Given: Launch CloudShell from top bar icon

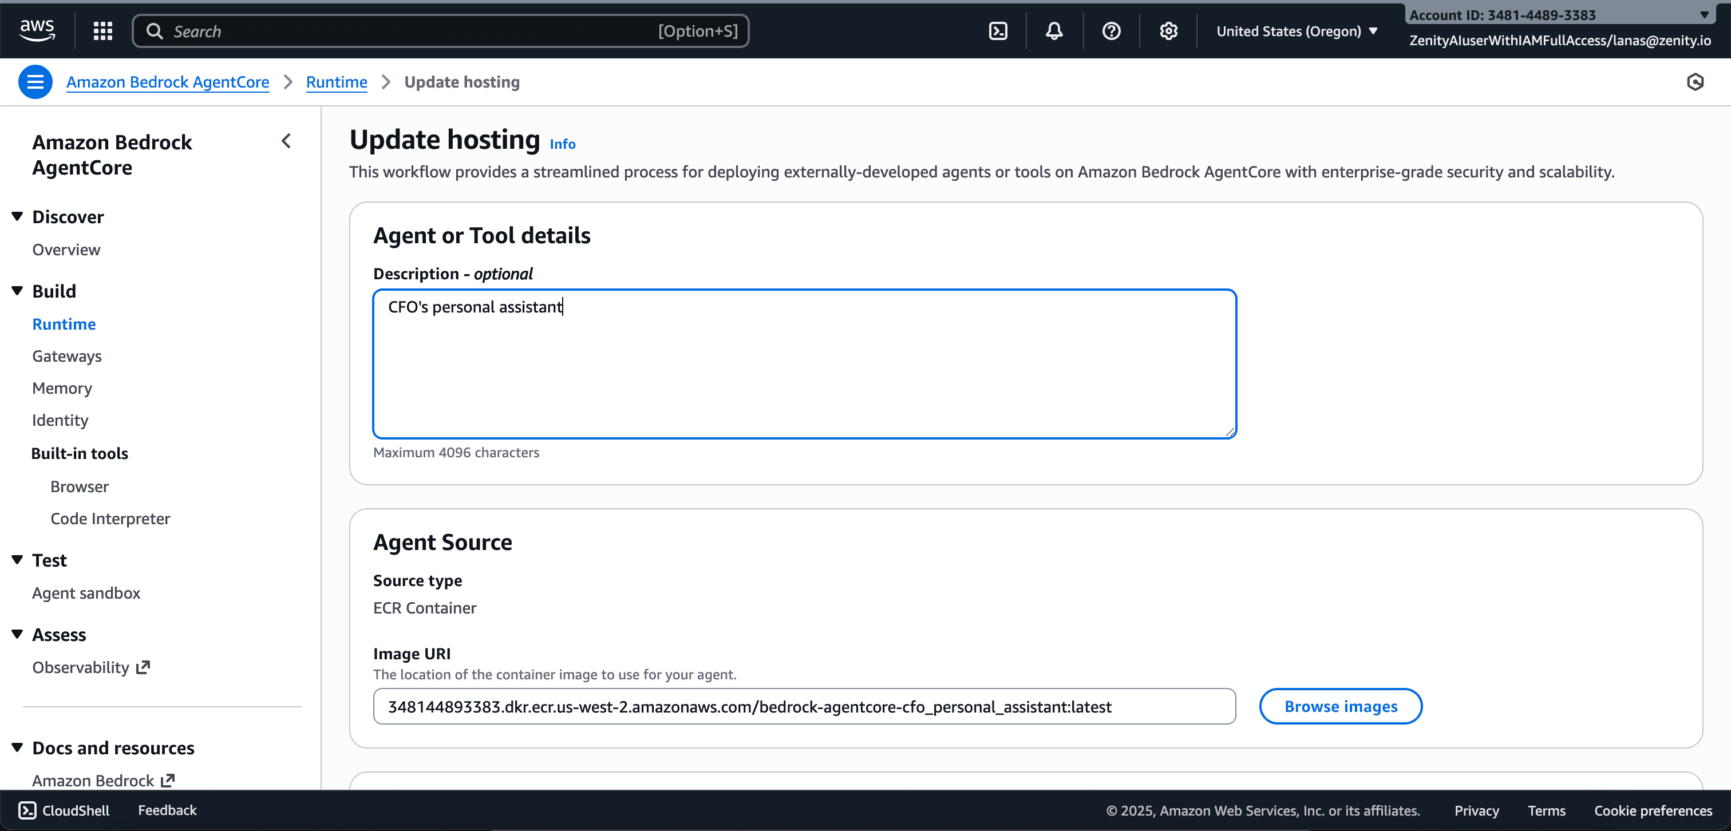Looking at the screenshot, I should (998, 31).
